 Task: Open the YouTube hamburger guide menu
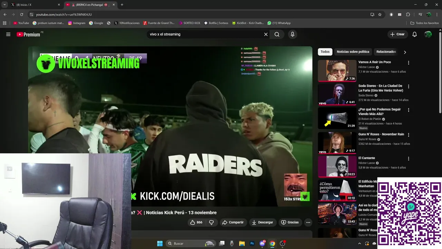pyautogui.click(x=8, y=34)
